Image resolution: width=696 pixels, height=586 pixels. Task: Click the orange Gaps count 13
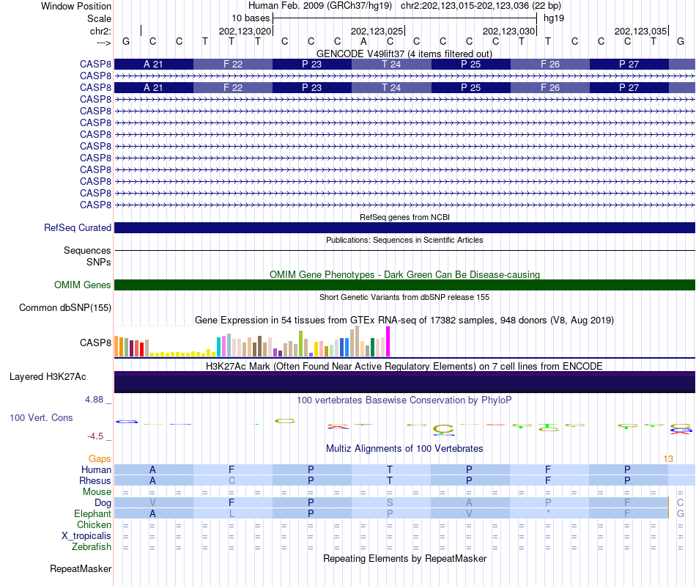[668, 459]
